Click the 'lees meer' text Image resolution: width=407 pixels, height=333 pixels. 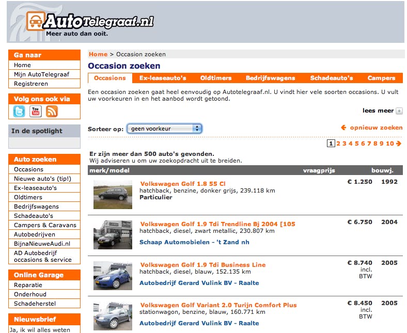pyautogui.click(x=378, y=111)
